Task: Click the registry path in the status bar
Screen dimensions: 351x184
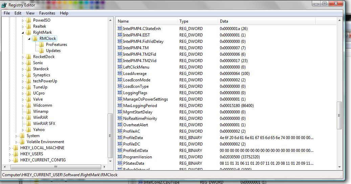Action: tap(60, 175)
